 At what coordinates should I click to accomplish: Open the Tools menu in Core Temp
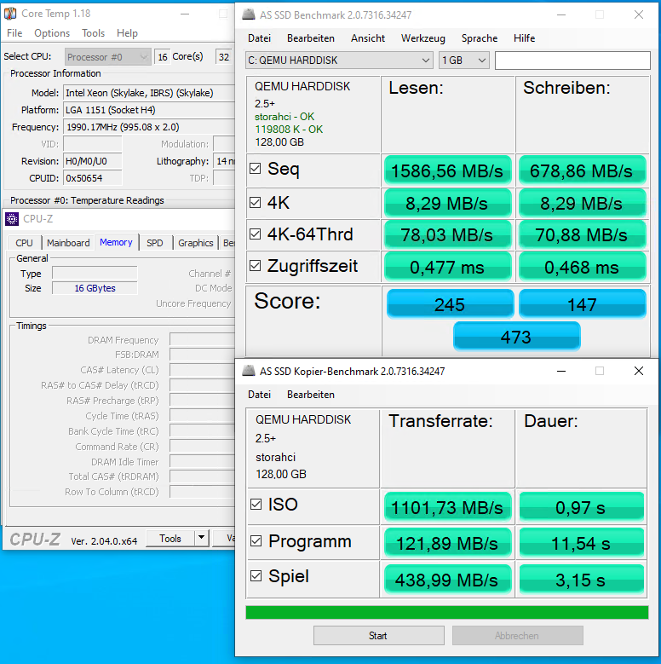click(x=93, y=33)
